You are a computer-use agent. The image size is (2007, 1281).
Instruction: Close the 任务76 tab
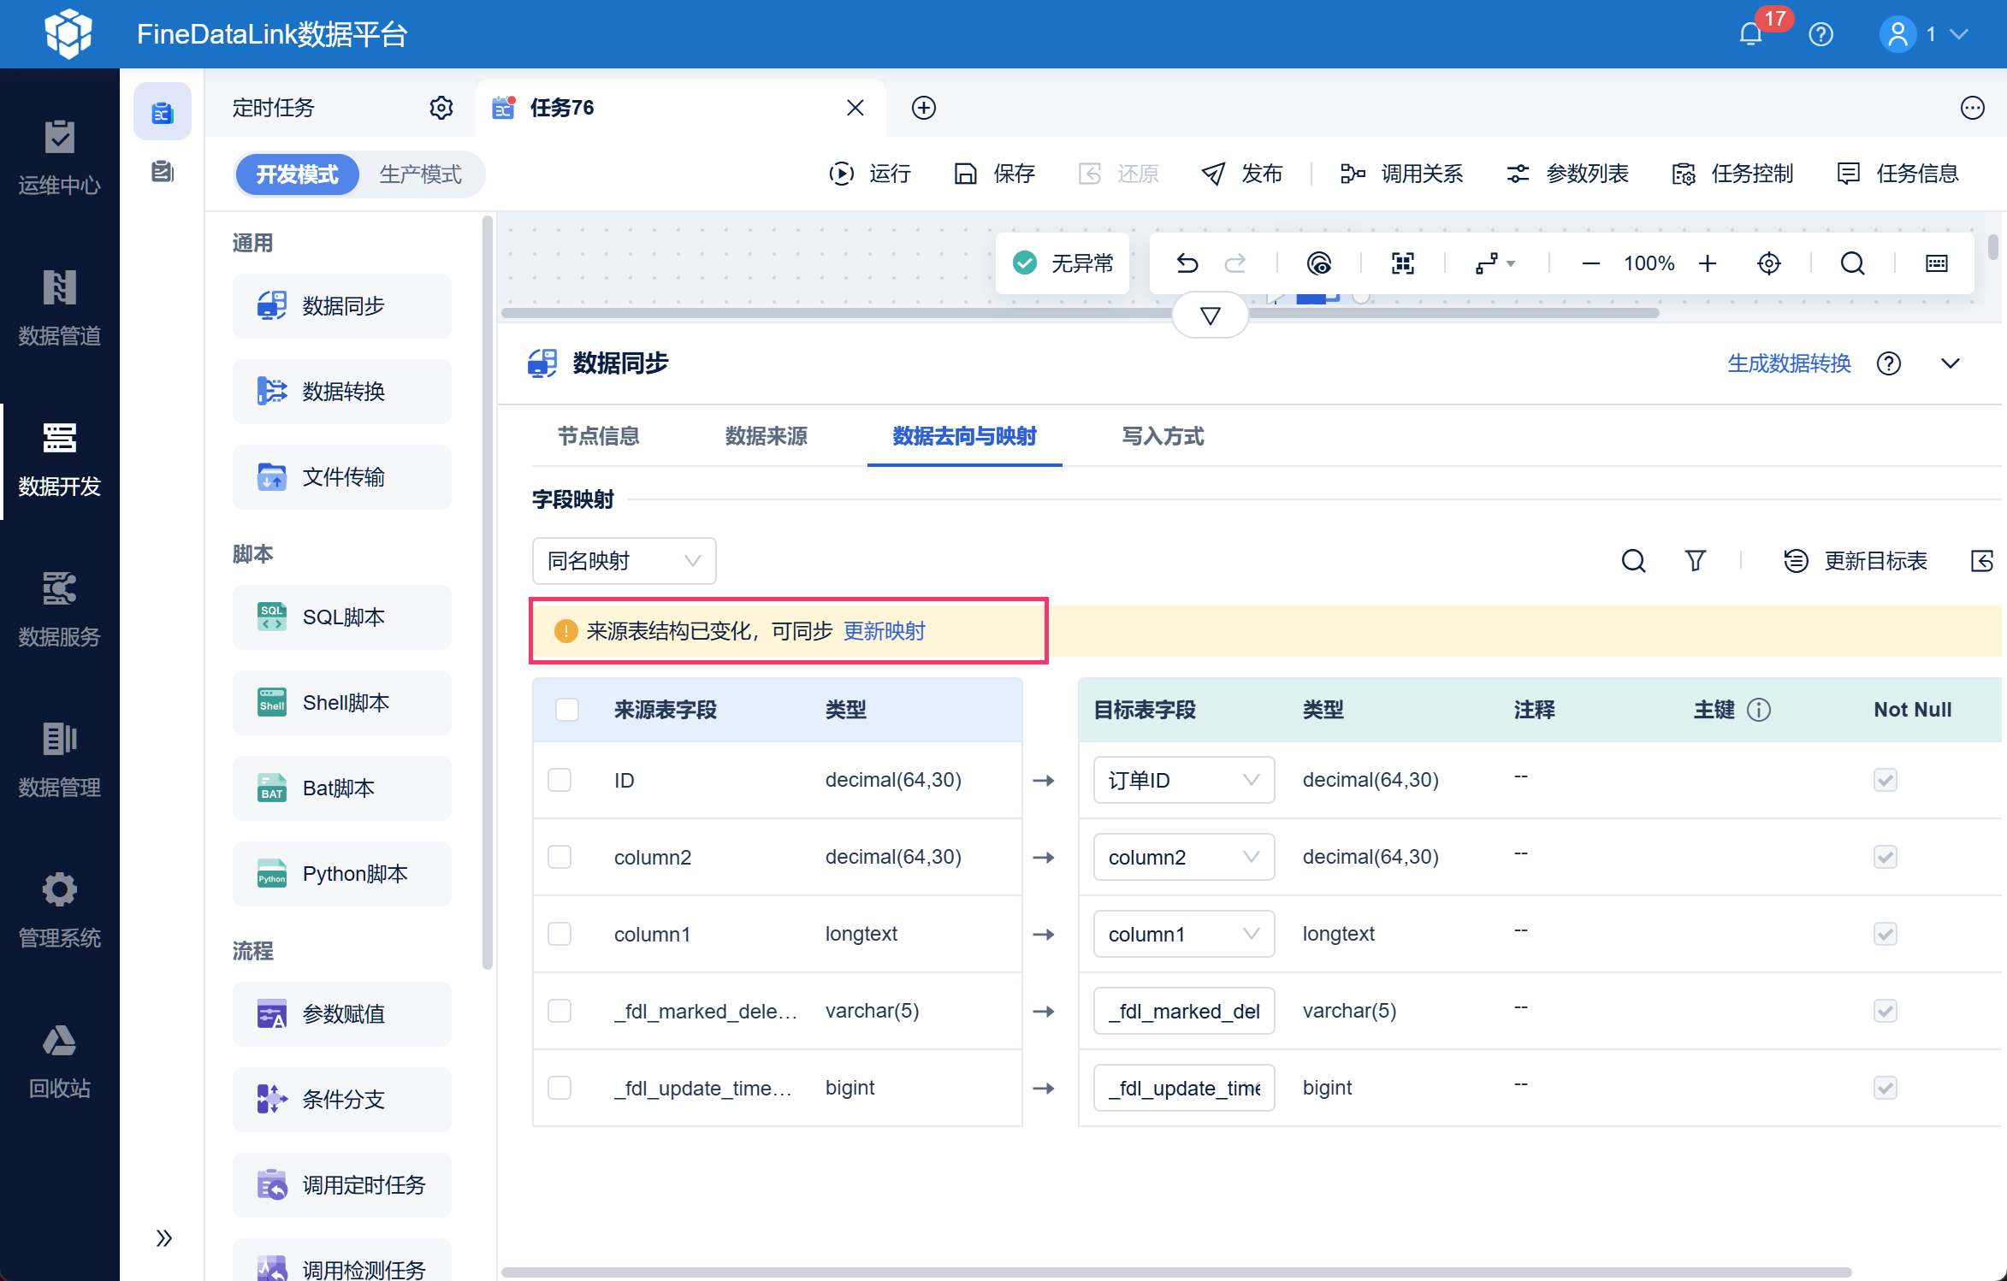[x=855, y=108]
